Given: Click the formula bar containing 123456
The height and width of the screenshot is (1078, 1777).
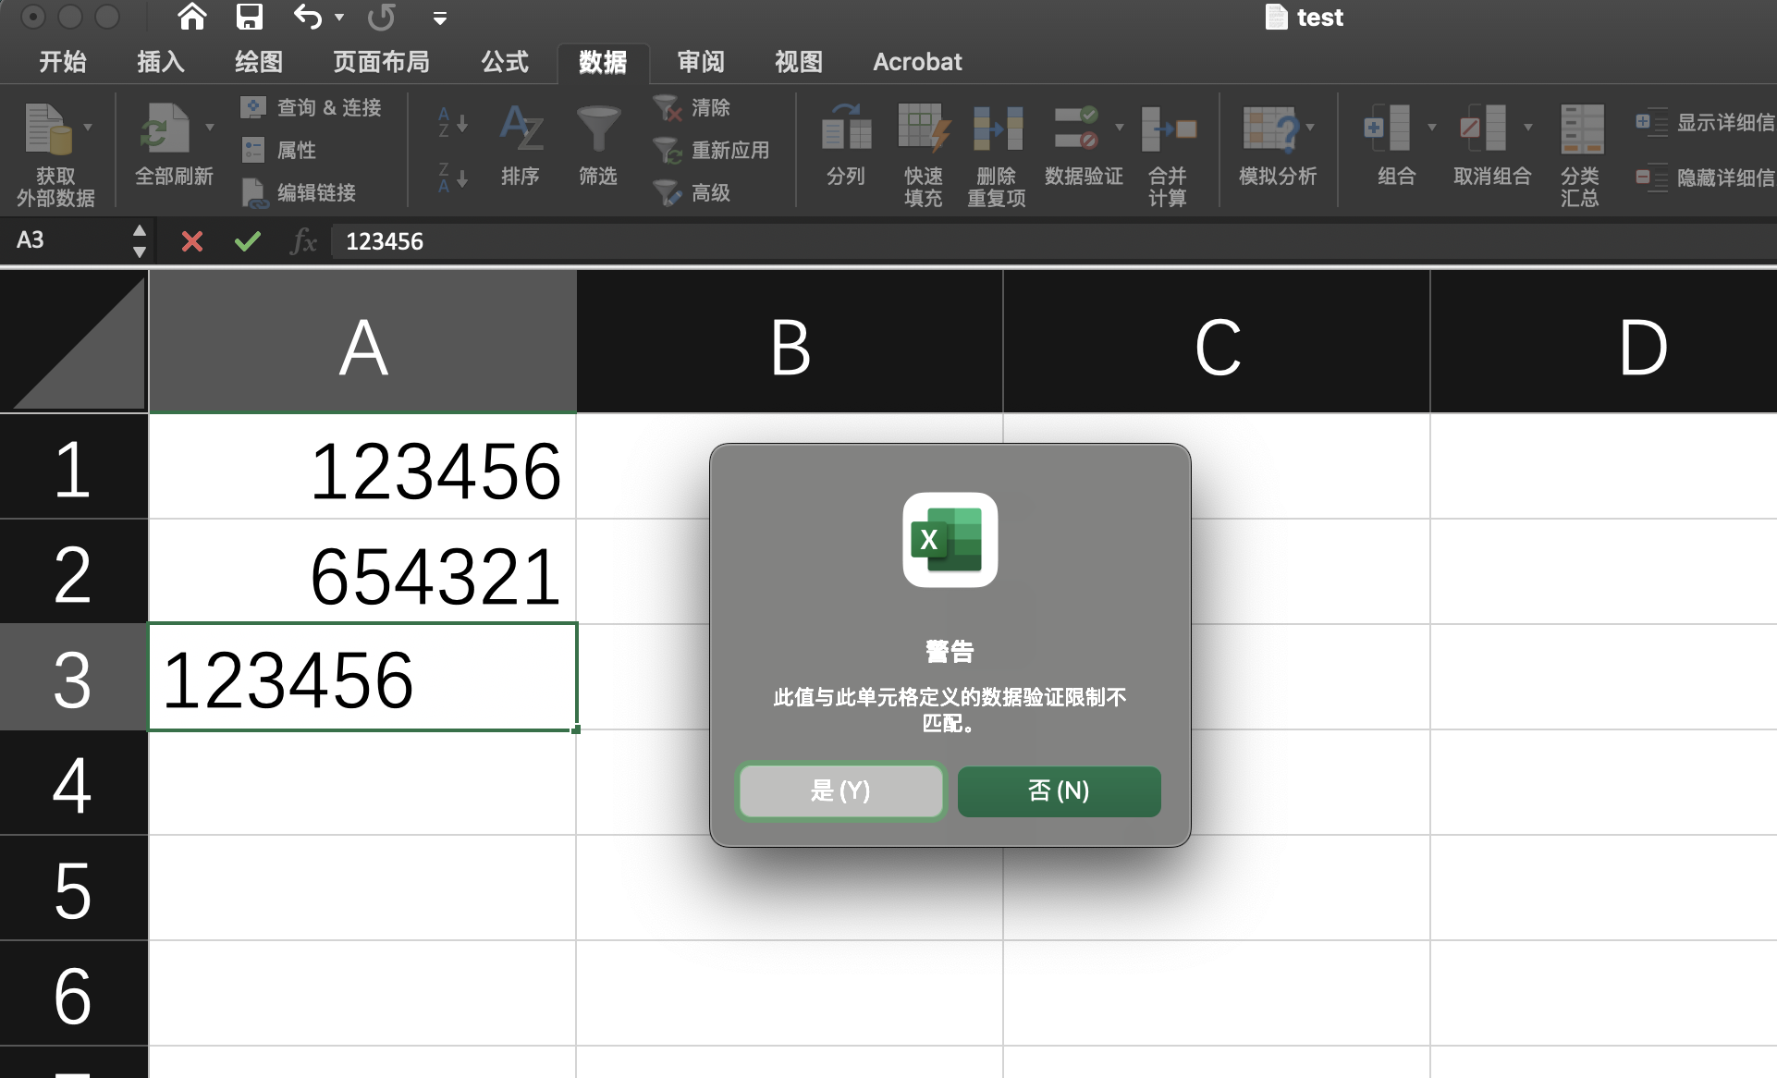Looking at the screenshot, I should [1054, 241].
